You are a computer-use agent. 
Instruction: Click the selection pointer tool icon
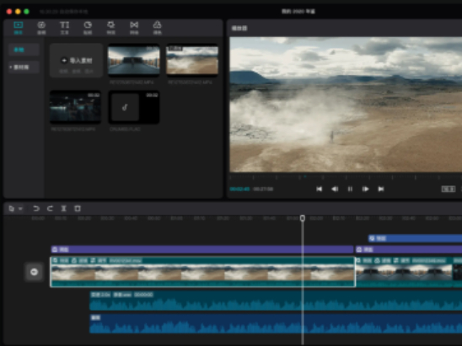12,209
